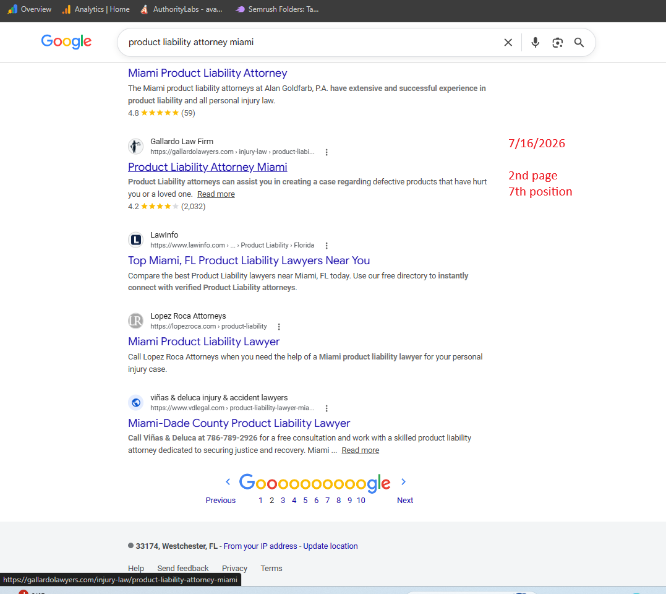This screenshot has height=594, width=666.
Task: Go to results page 8
Action: coord(338,501)
